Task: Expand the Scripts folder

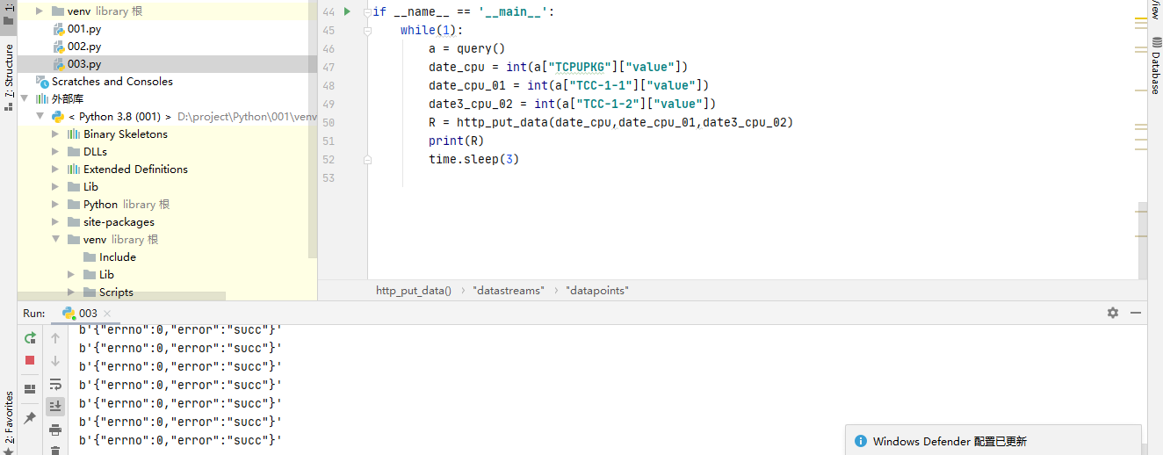Action: tap(72, 292)
